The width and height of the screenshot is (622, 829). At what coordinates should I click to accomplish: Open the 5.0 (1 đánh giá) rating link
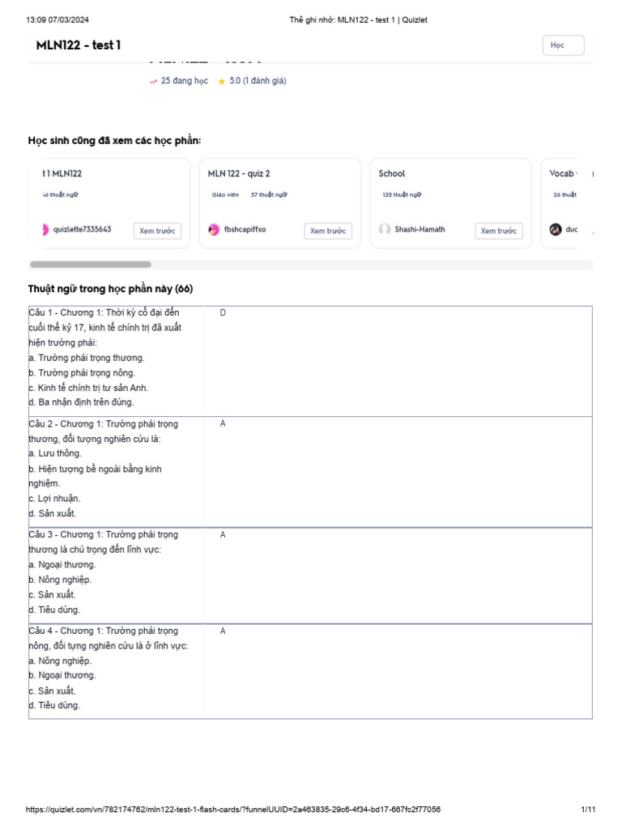point(258,81)
